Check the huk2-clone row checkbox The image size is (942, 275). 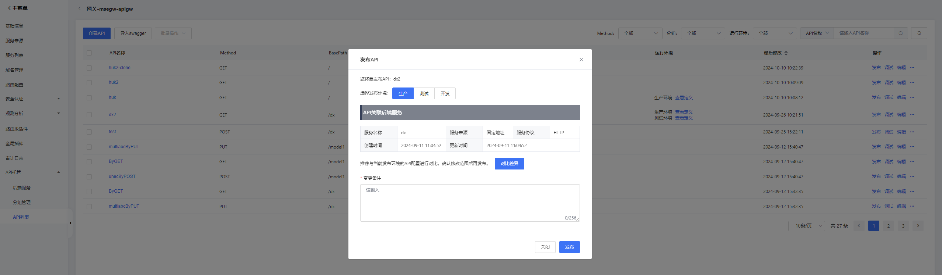(89, 68)
